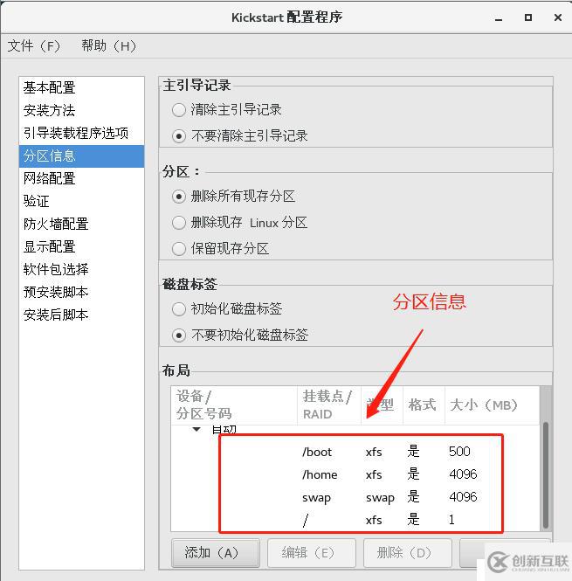
Task: Click the 添加 (A) button
Action: [x=215, y=553]
